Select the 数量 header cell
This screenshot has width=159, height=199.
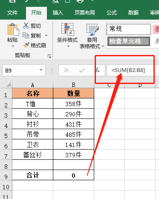point(73,93)
